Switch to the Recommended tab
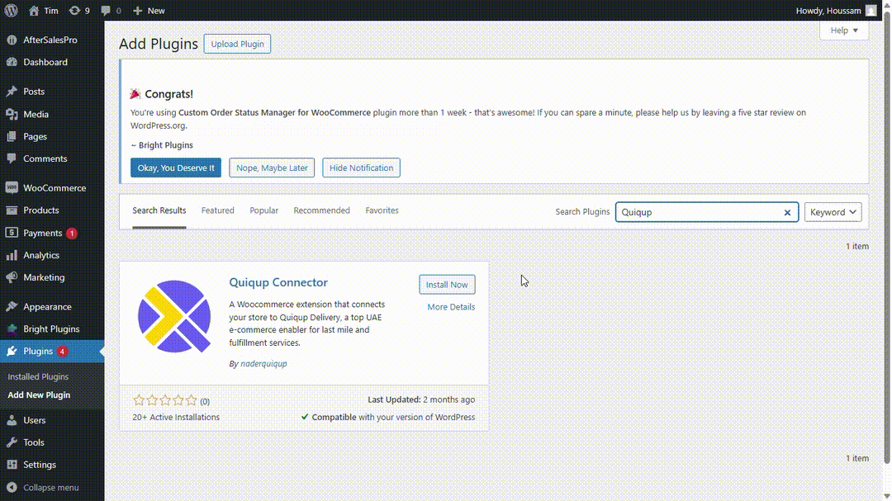892x501 pixels. click(322, 210)
